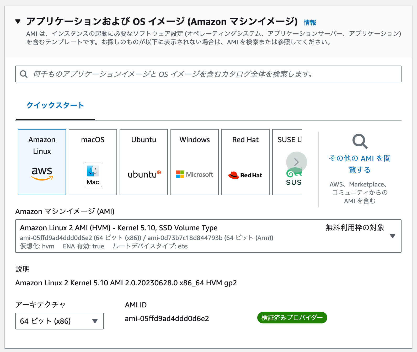The image size is (417, 352).
Task: Click the 無料利用枠の対象 label
Action: (x=355, y=228)
